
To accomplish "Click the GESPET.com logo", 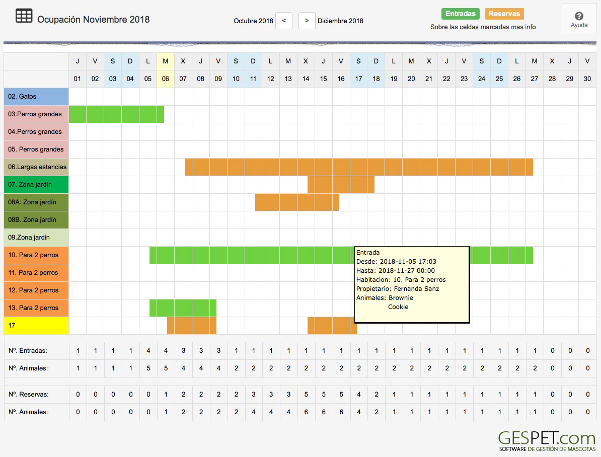I will pyautogui.click(x=547, y=441).
